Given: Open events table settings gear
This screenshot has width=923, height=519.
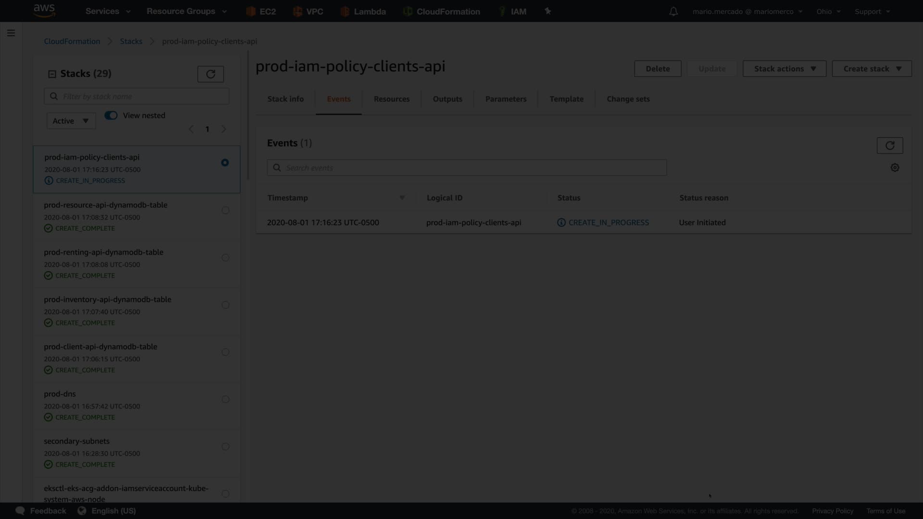Looking at the screenshot, I should point(895,168).
